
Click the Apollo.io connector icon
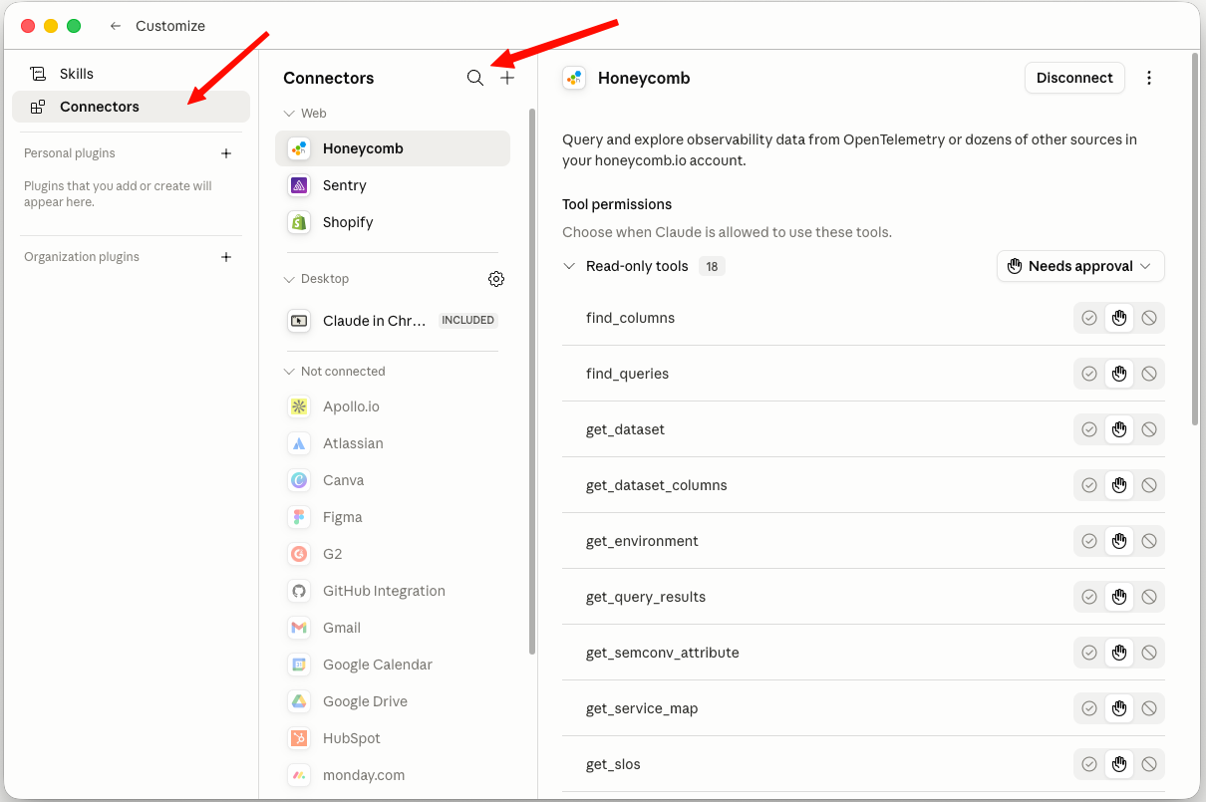click(299, 406)
